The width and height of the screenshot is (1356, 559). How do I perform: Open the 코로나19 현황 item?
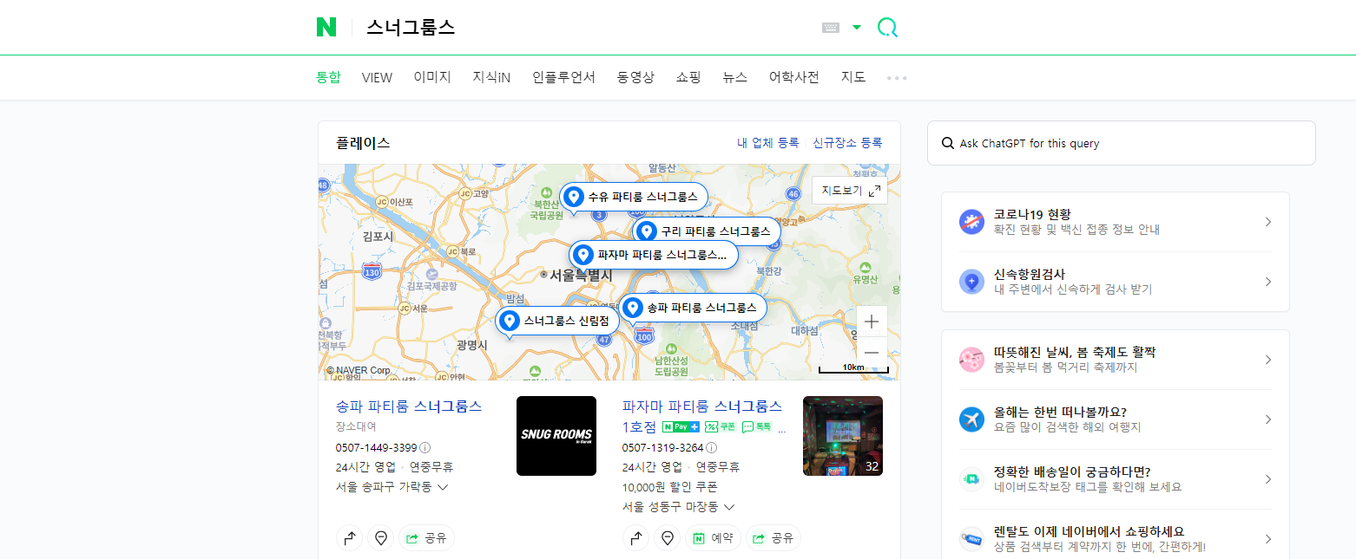(1116, 222)
